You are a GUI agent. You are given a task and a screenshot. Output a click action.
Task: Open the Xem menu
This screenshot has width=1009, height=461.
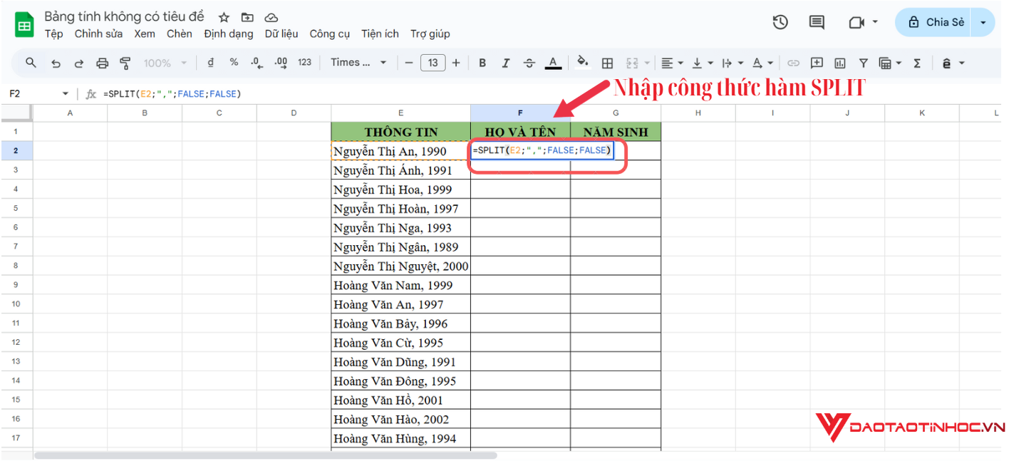click(145, 33)
